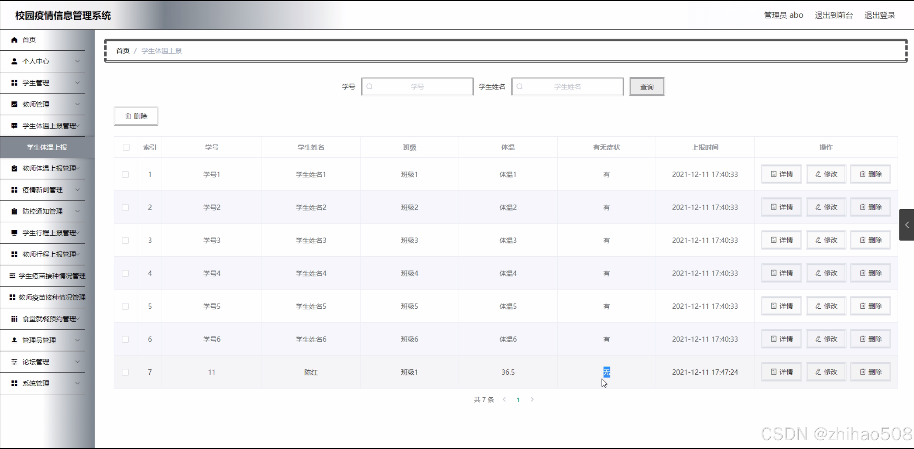Image resolution: width=914 pixels, height=449 pixels.
Task: Expand the 管理员管理 chevron
Action: (x=78, y=340)
